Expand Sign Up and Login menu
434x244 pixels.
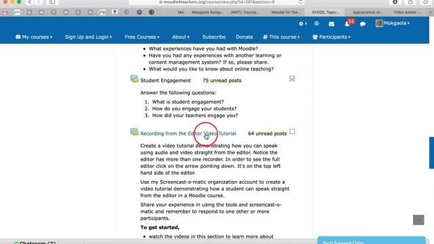point(88,37)
